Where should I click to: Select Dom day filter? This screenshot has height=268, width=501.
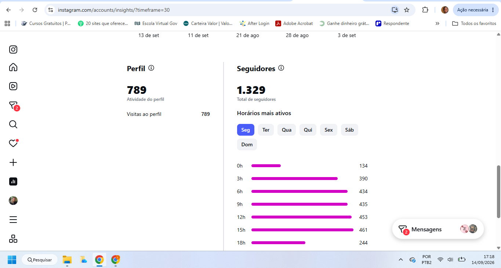[x=247, y=144]
